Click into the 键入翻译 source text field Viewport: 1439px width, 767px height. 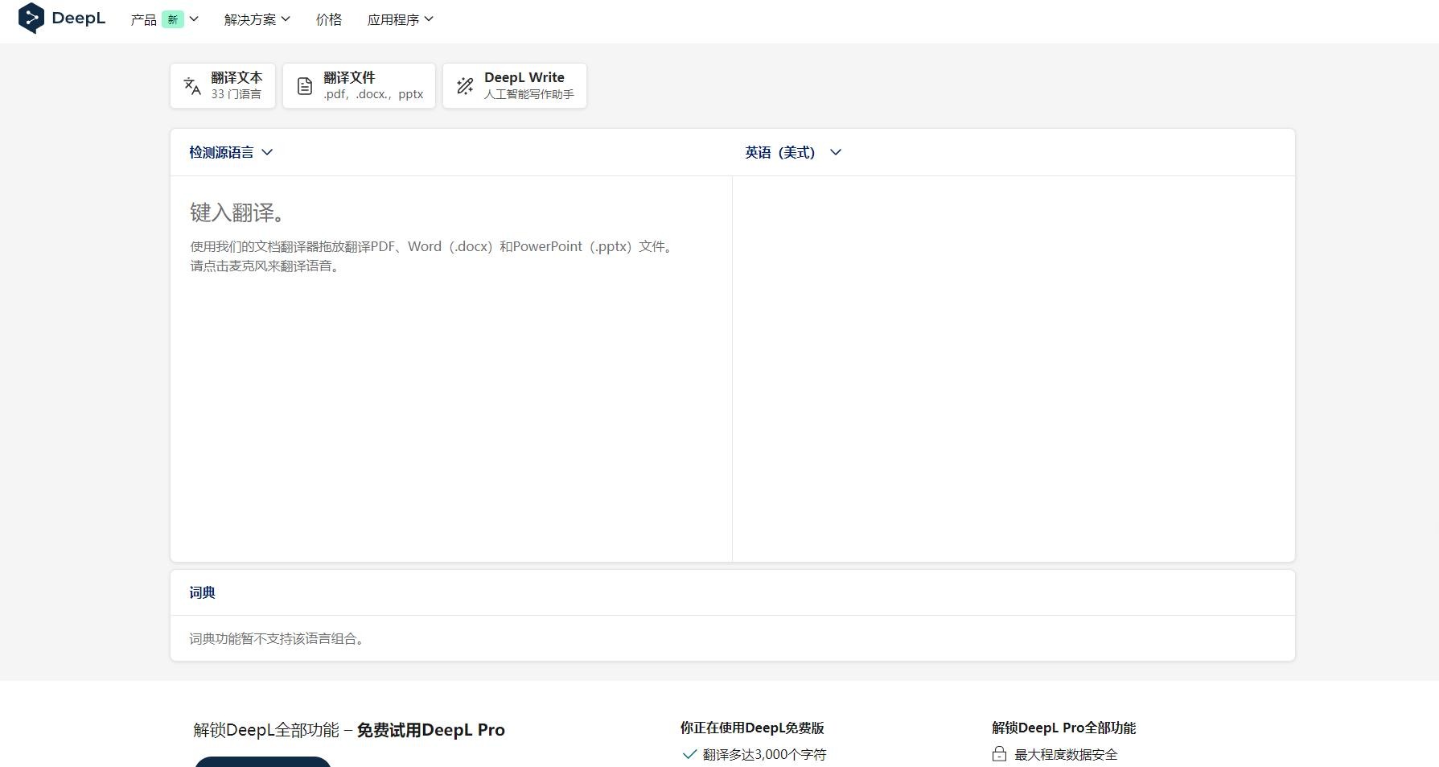(x=451, y=369)
